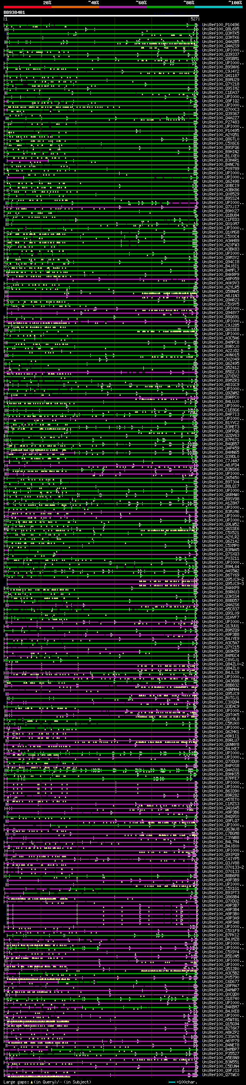Select hit UniRef100_A3AH89

click(221, 241)
